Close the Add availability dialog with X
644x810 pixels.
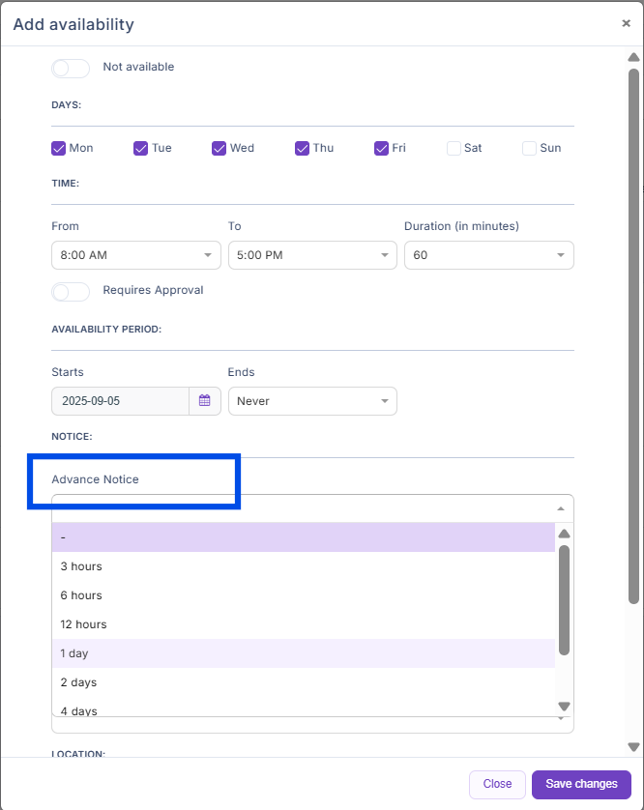[x=626, y=24]
